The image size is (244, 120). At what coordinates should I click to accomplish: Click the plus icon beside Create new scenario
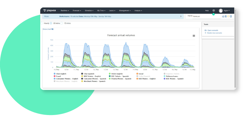pyautogui.click(x=205, y=33)
